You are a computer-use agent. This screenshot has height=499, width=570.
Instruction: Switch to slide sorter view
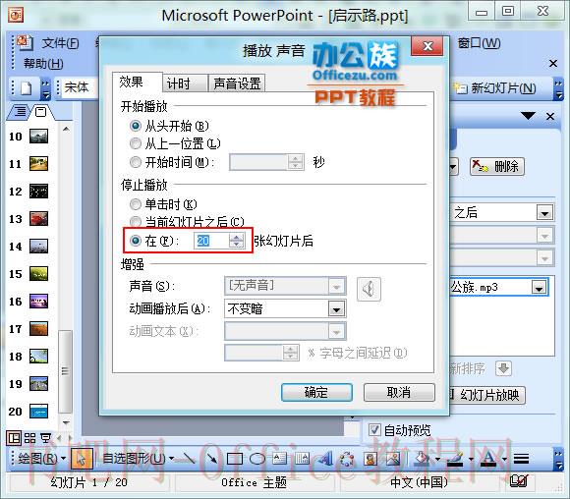[29, 438]
